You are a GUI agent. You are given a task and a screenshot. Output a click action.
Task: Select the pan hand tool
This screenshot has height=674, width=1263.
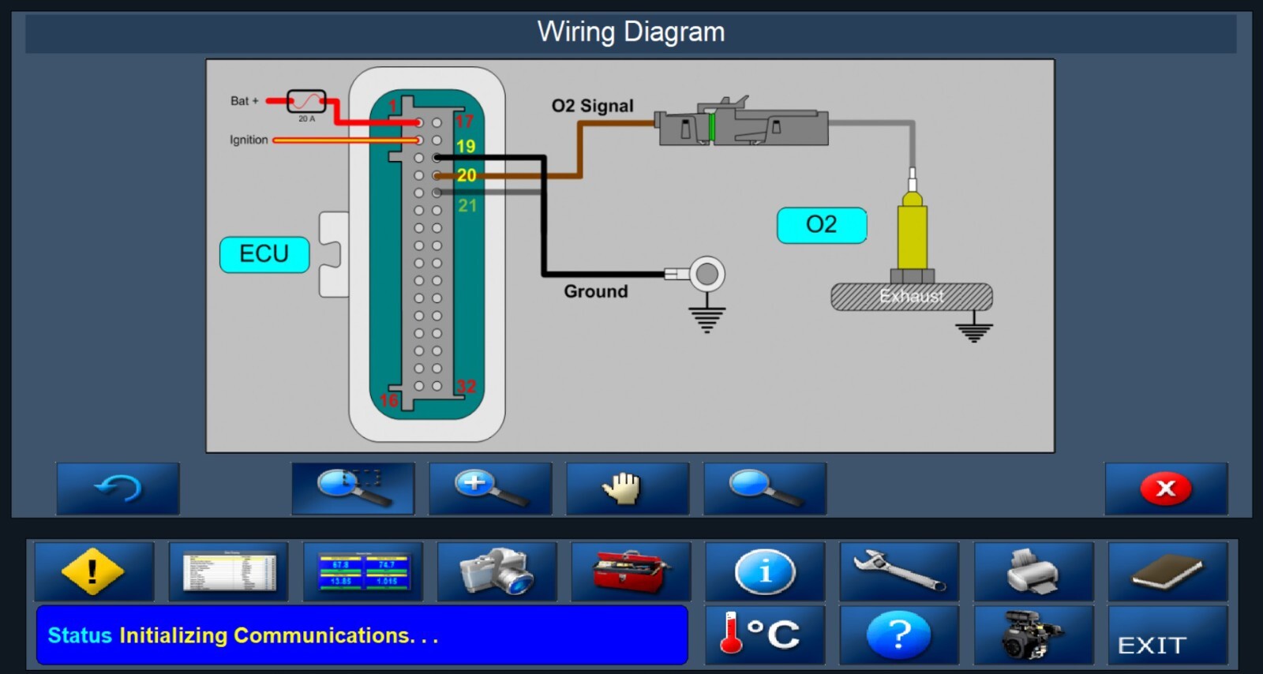pos(628,489)
